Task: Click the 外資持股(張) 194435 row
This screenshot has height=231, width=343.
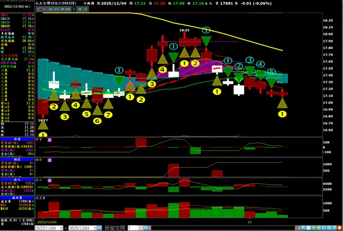Action: (x=17, y=146)
